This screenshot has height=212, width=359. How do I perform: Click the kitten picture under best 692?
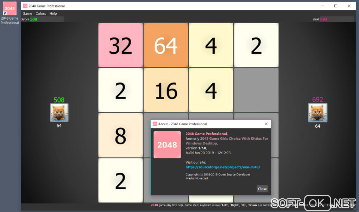[x=317, y=113]
